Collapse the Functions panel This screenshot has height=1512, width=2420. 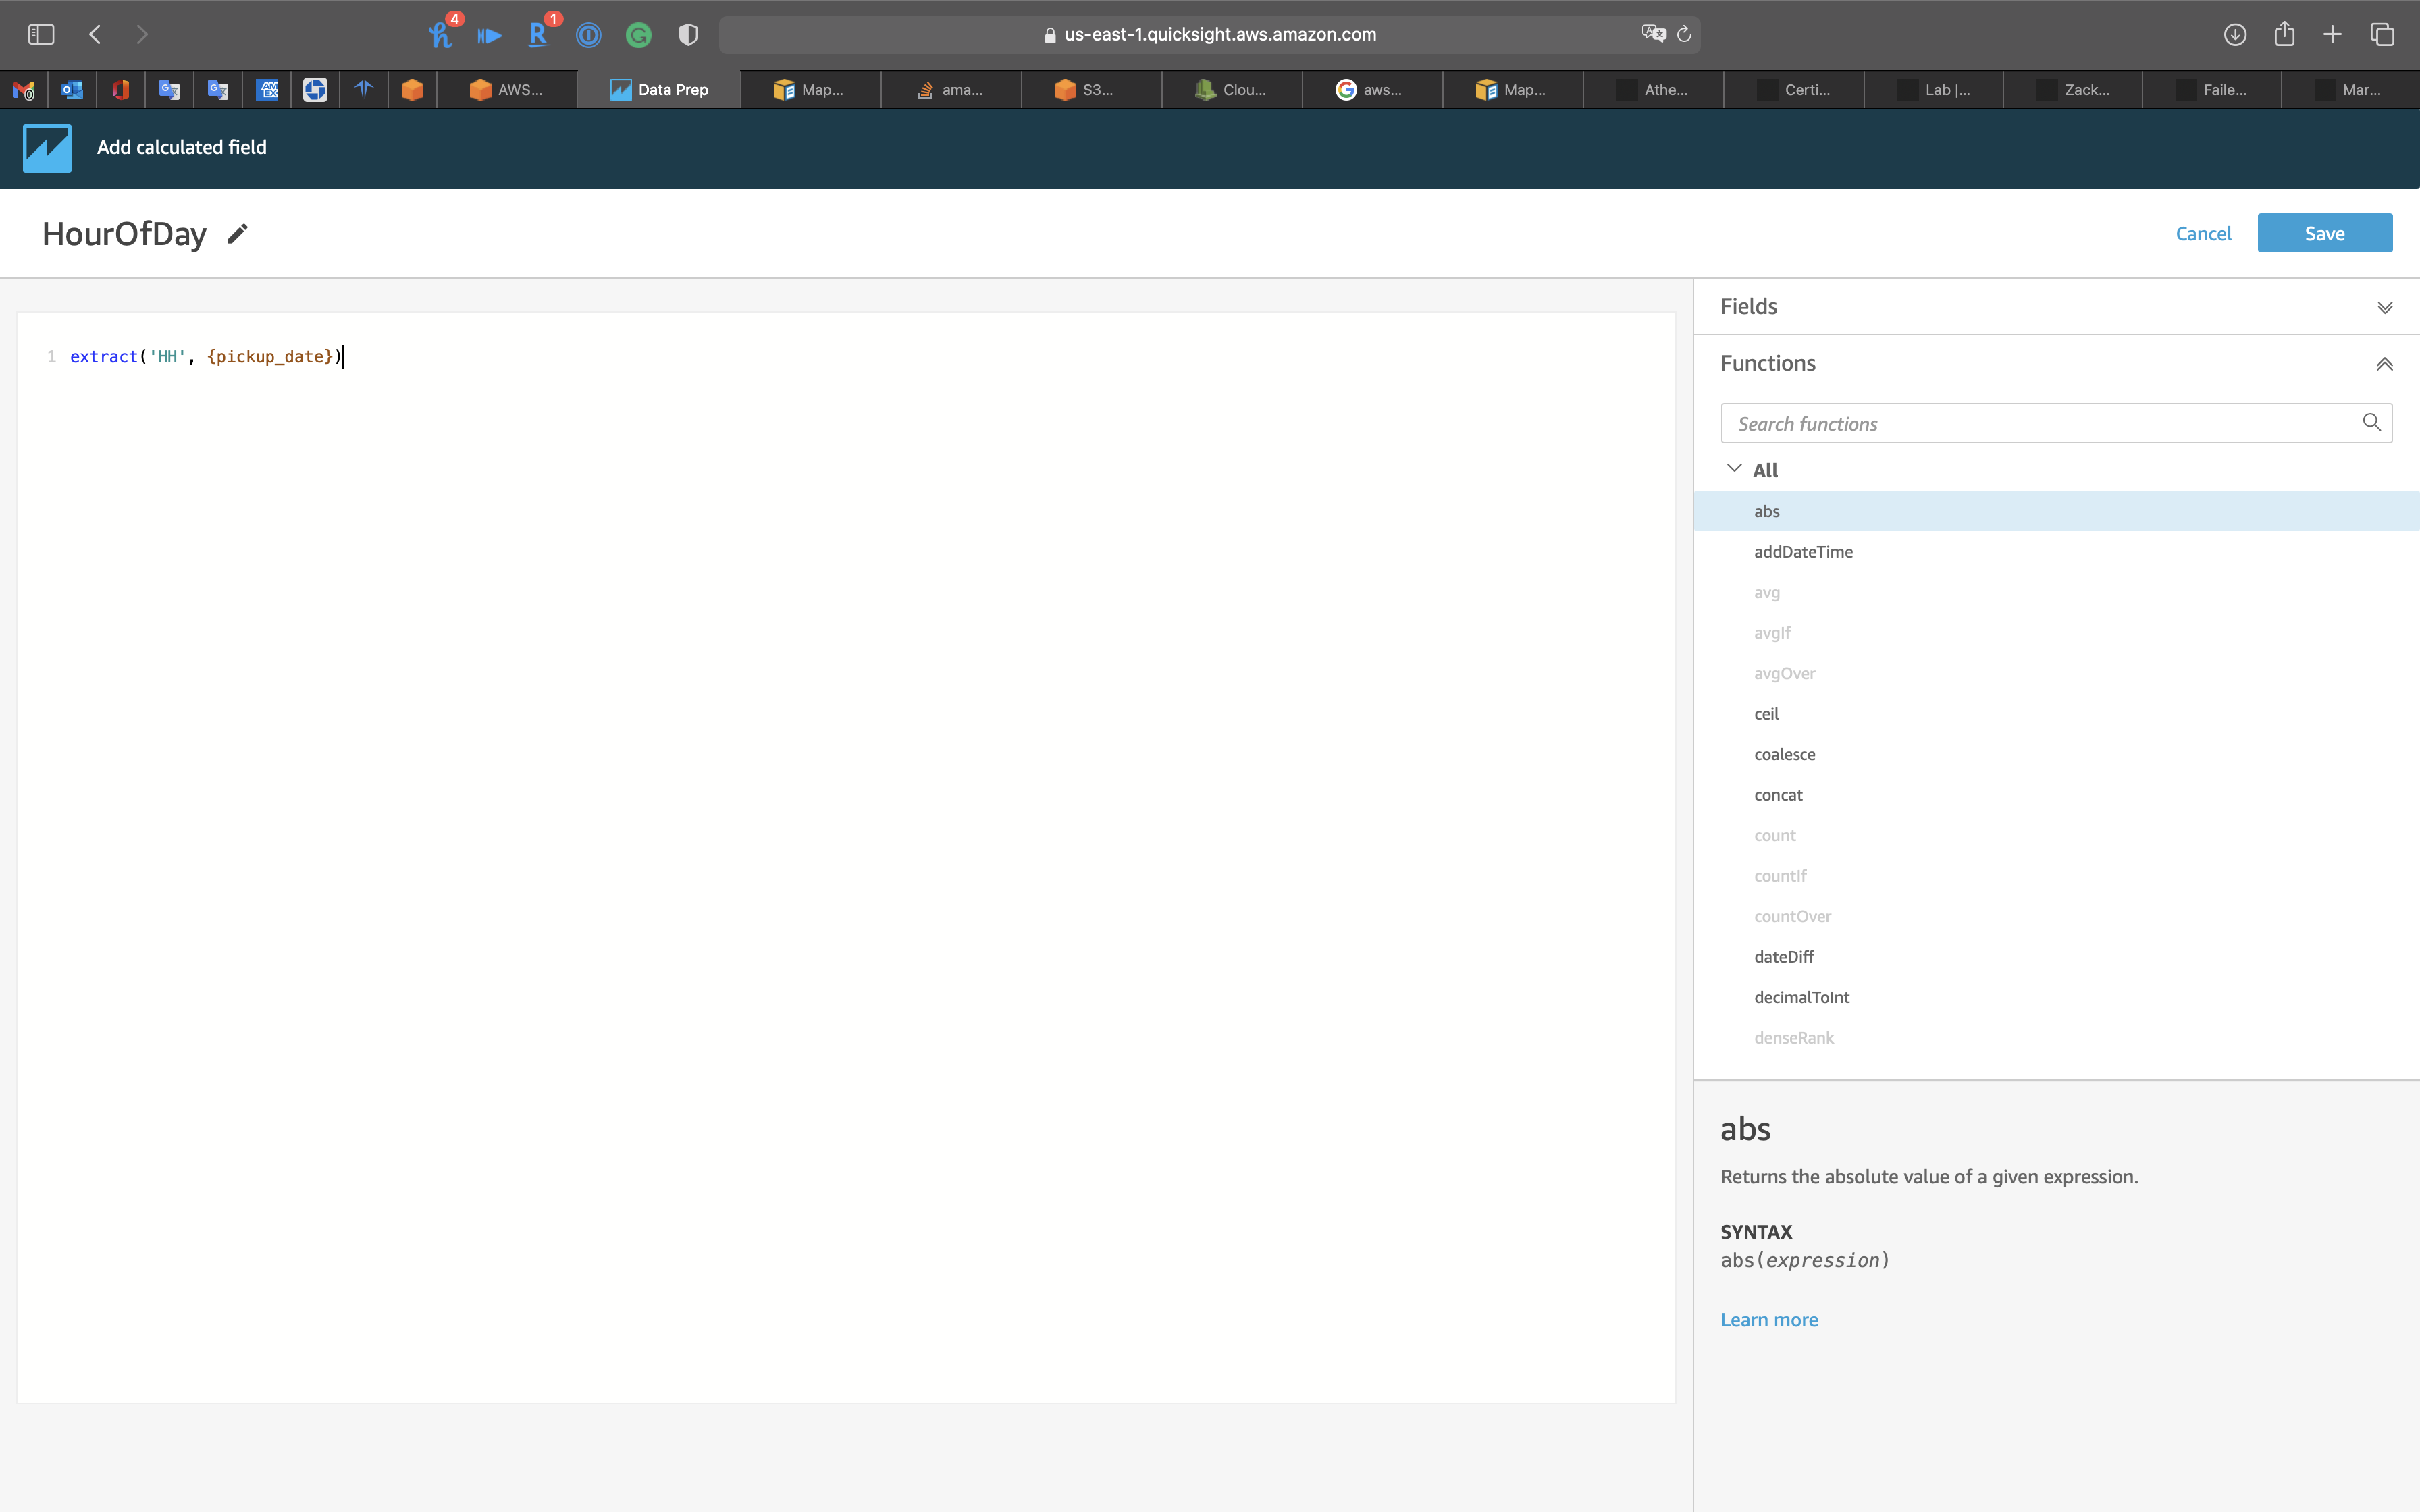point(2384,364)
